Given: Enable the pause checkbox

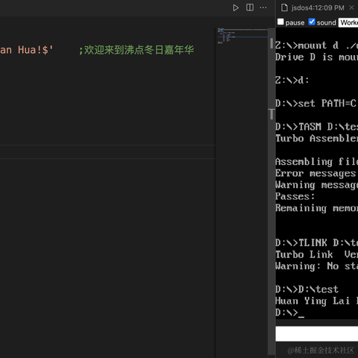Looking at the screenshot, I should point(280,22).
